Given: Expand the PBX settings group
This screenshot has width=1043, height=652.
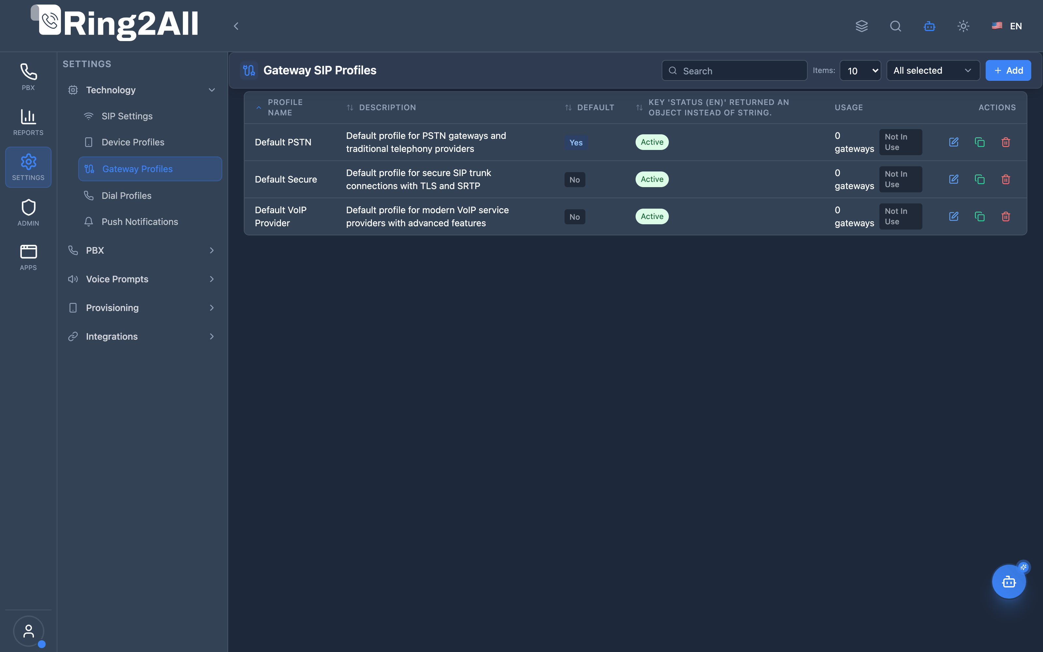Looking at the screenshot, I should (x=142, y=251).
